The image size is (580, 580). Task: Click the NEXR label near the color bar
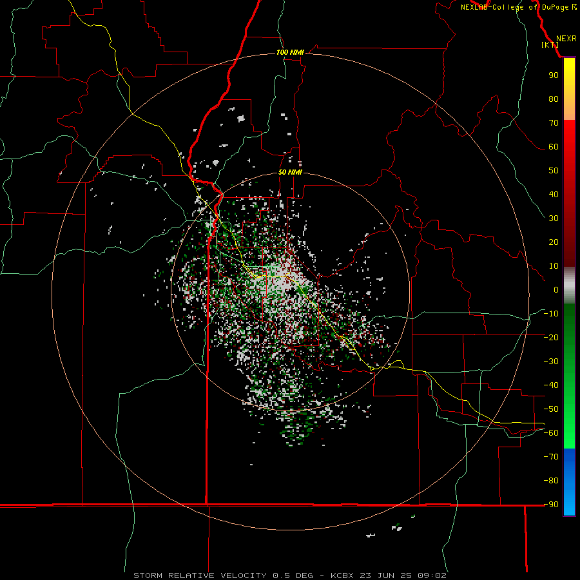coord(566,39)
